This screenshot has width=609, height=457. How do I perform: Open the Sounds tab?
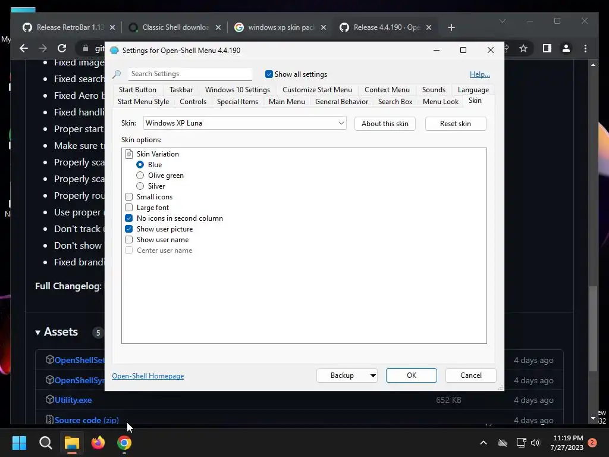click(x=434, y=90)
